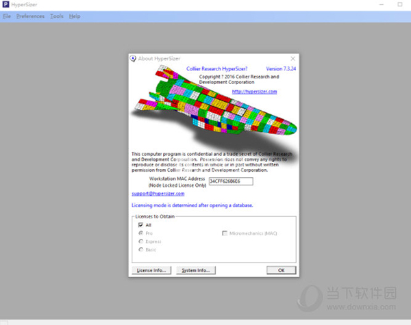The image size is (411, 325).
Task: Click the About HyperSizer dialog icon
Action: coord(133,58)
